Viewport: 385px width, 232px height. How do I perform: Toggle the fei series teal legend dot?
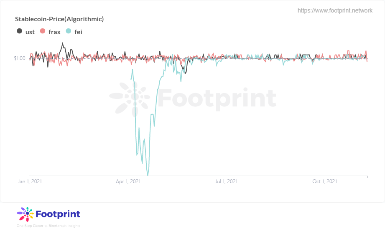point(69,31)
